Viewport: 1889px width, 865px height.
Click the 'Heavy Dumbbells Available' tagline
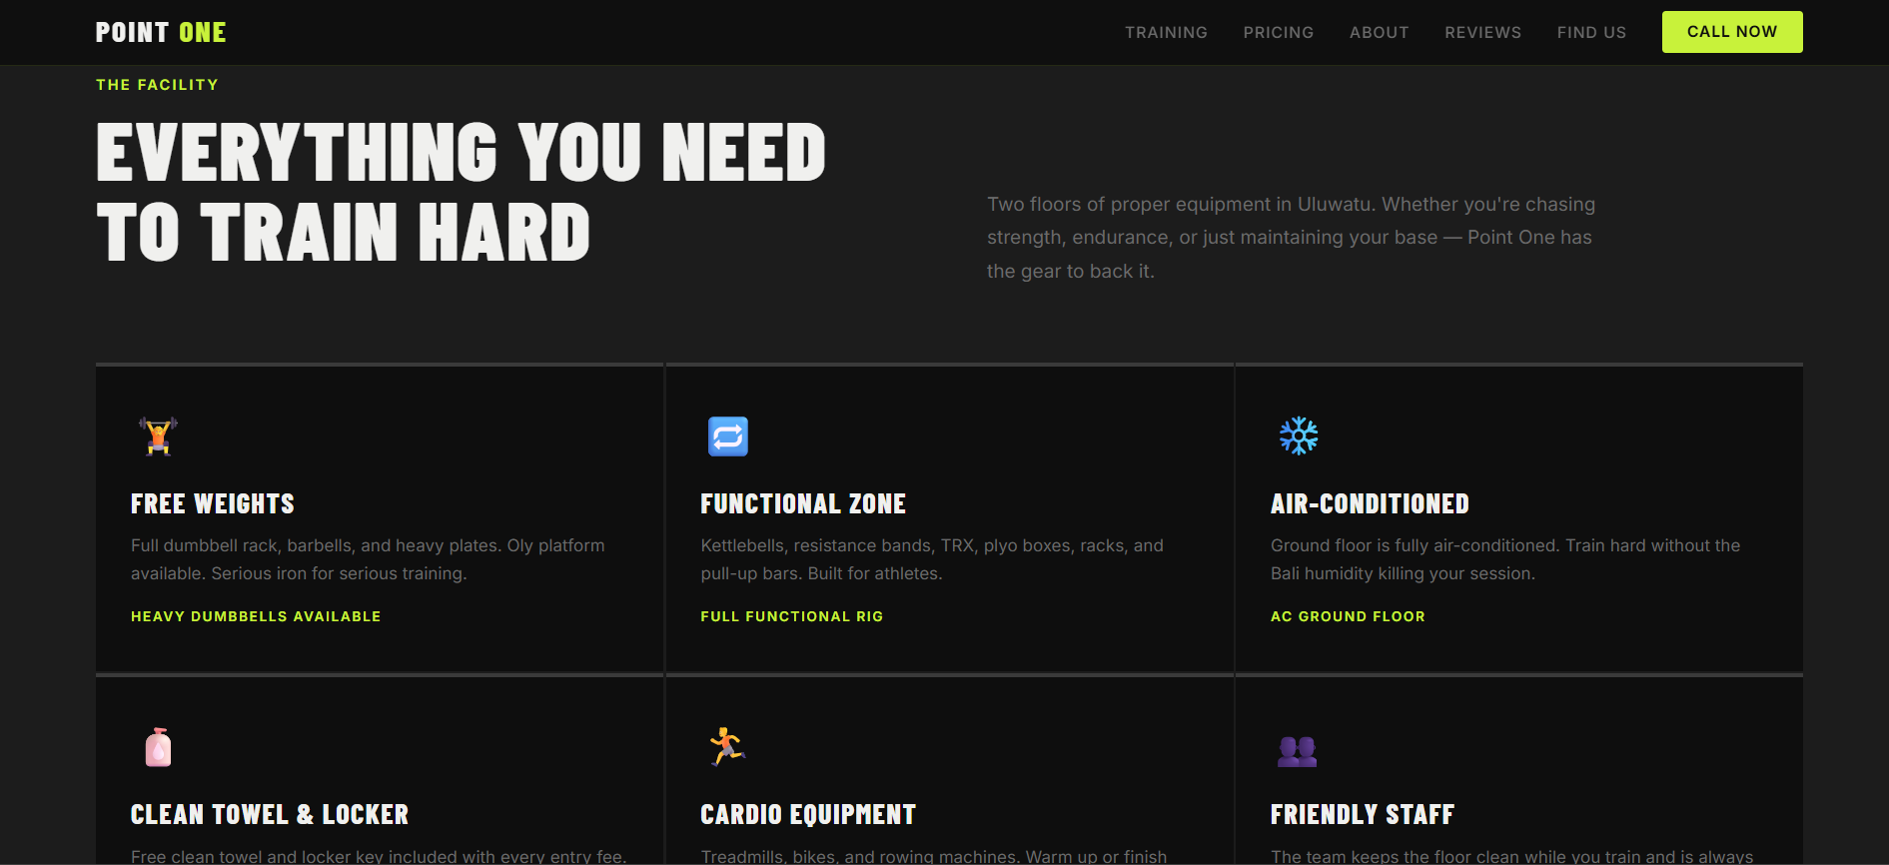(x=256, y=616)
